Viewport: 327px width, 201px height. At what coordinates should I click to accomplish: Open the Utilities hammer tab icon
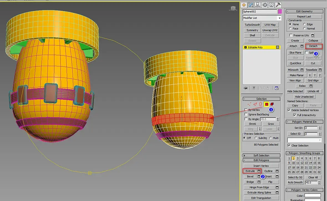point(278,5)
